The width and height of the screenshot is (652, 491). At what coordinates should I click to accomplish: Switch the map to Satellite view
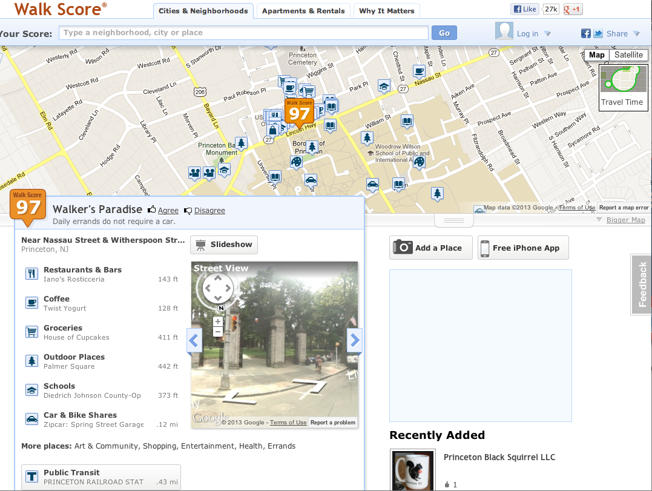628,55
